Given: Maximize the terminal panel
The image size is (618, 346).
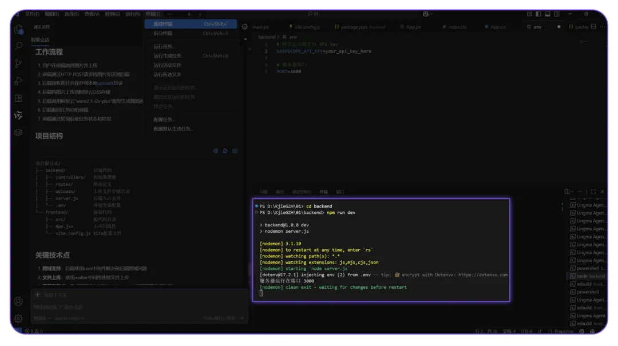Looking at the screenshot, I should (593, 192).
